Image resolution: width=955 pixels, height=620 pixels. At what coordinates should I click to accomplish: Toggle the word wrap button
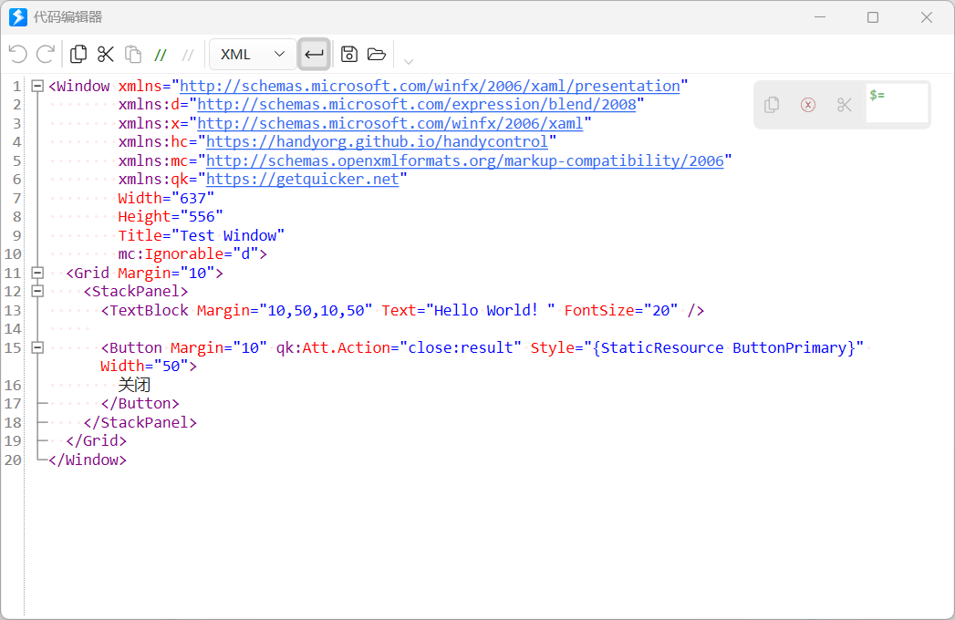314,55
